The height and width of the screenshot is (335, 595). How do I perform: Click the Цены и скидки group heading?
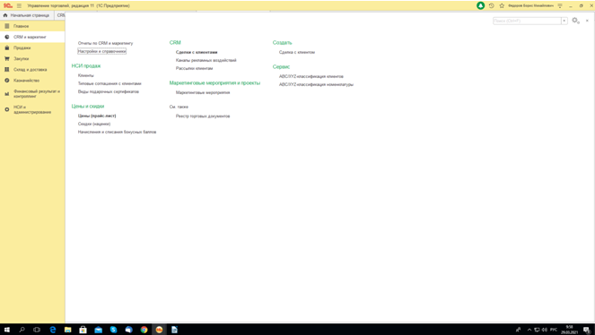tap(88, 107)
